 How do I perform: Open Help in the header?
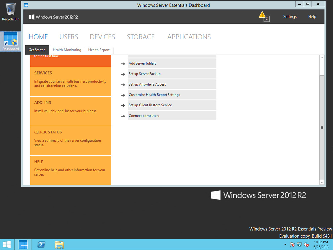coord(312,17)
